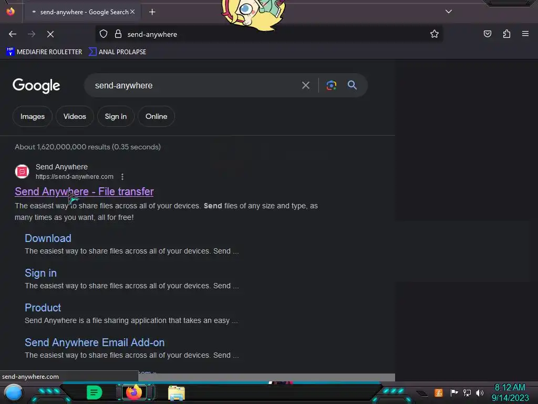Stop loading the page

click(50, 34)
